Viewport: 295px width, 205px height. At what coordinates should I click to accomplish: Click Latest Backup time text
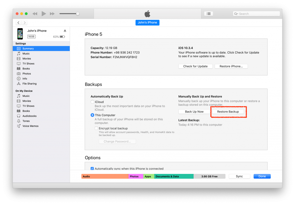(200, 125)
